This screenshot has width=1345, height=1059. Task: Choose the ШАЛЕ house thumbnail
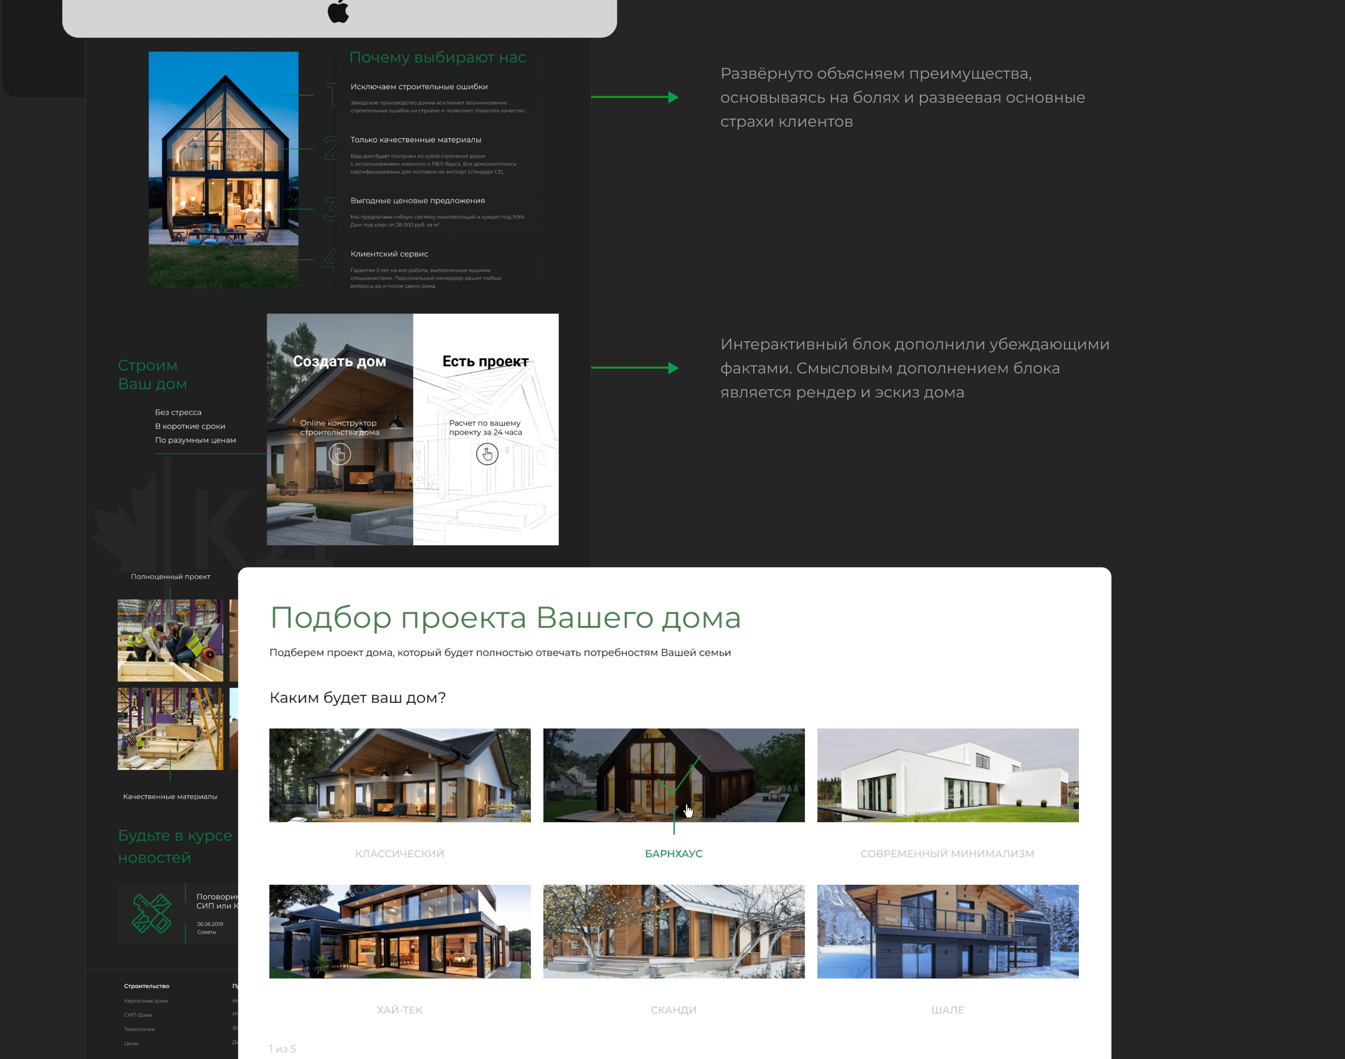click(x=947, y=931)
